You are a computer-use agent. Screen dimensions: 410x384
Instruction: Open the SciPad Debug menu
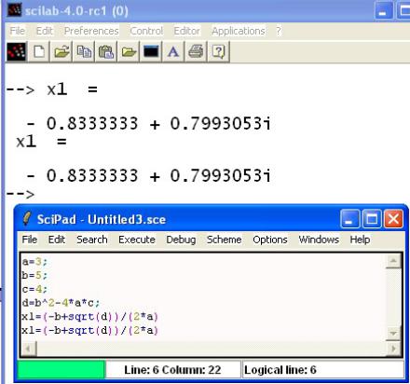click(x=181, y=240)
